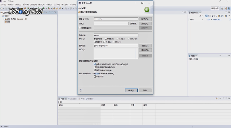Screen dimensions: 231x128
Task: Click the New Task icon in Task List
Action: click(x=200, y=16)
